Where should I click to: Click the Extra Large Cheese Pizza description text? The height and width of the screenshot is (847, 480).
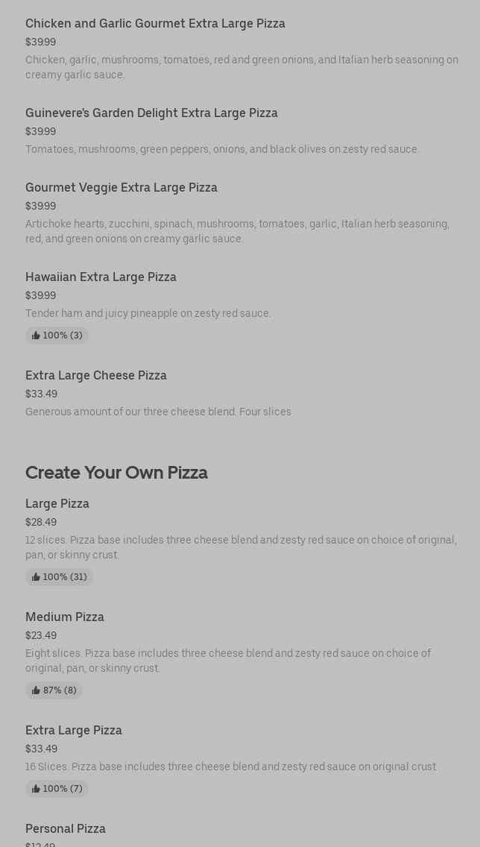pyautogui.click(x=158, y=412)
